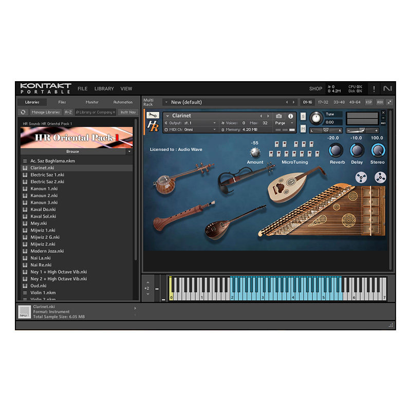This screenshot has height=411, width=411.
Task: Solo the Clarinet instrument
Action: coord(303,116)
